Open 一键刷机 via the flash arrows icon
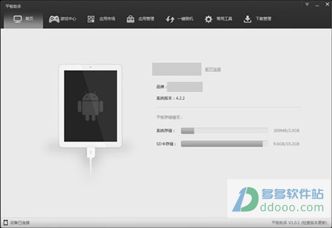332x228 pixels. click(x=170, y=19)
